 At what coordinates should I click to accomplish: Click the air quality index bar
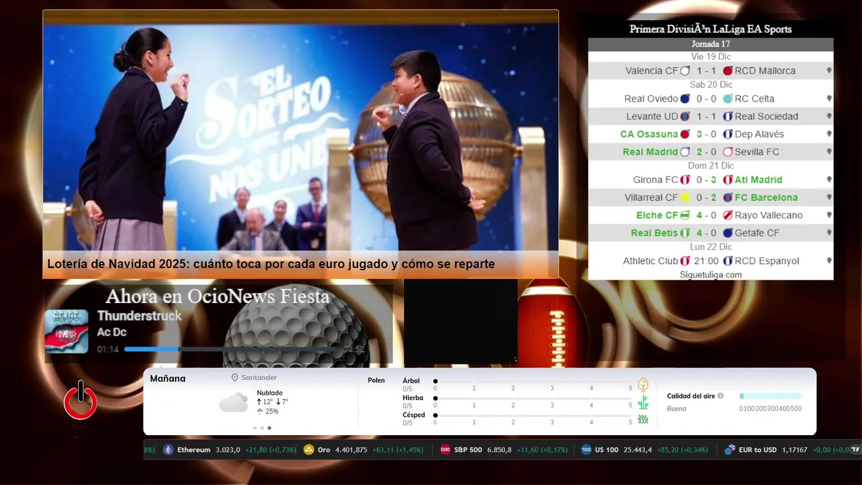(x=770, y=396)
